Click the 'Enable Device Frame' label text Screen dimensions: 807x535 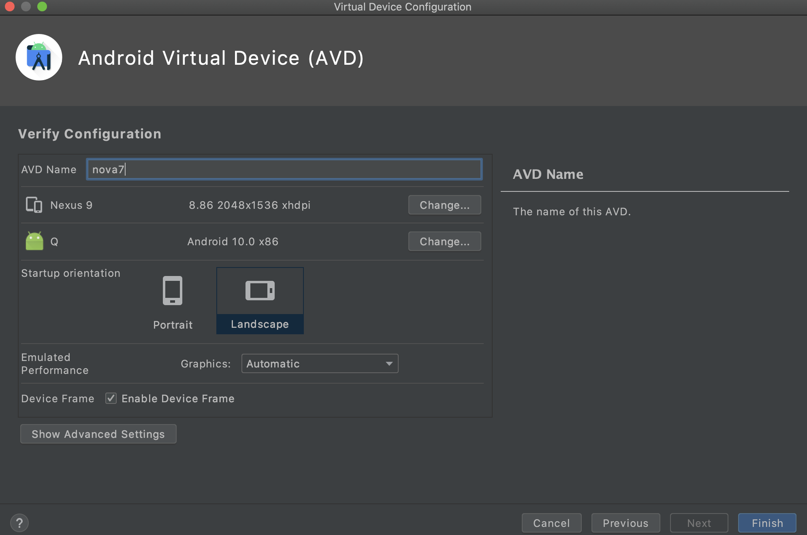(x=178, y=398)
